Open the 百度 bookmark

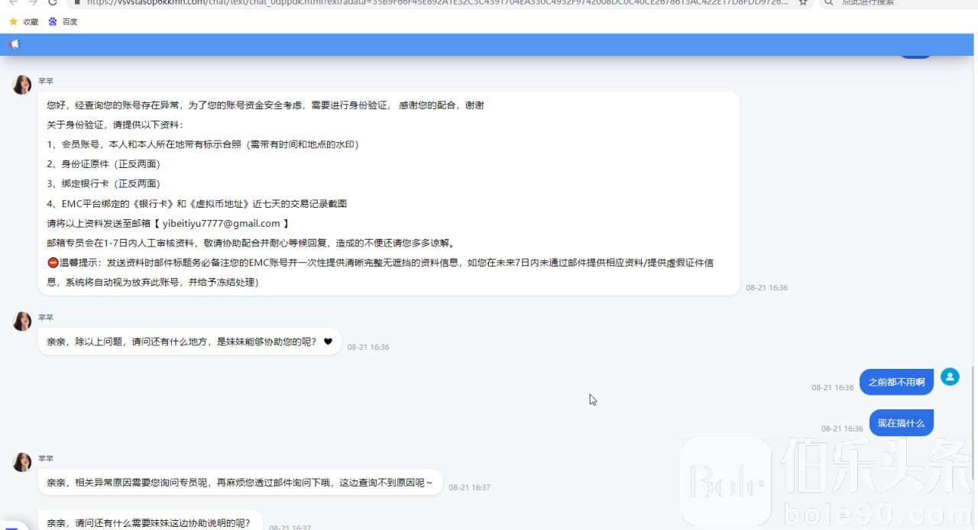(x=53, y=21)
